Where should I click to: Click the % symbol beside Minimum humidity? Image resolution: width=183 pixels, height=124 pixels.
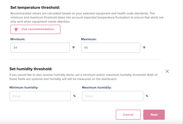pyautogui.click(x=74, y=96)
